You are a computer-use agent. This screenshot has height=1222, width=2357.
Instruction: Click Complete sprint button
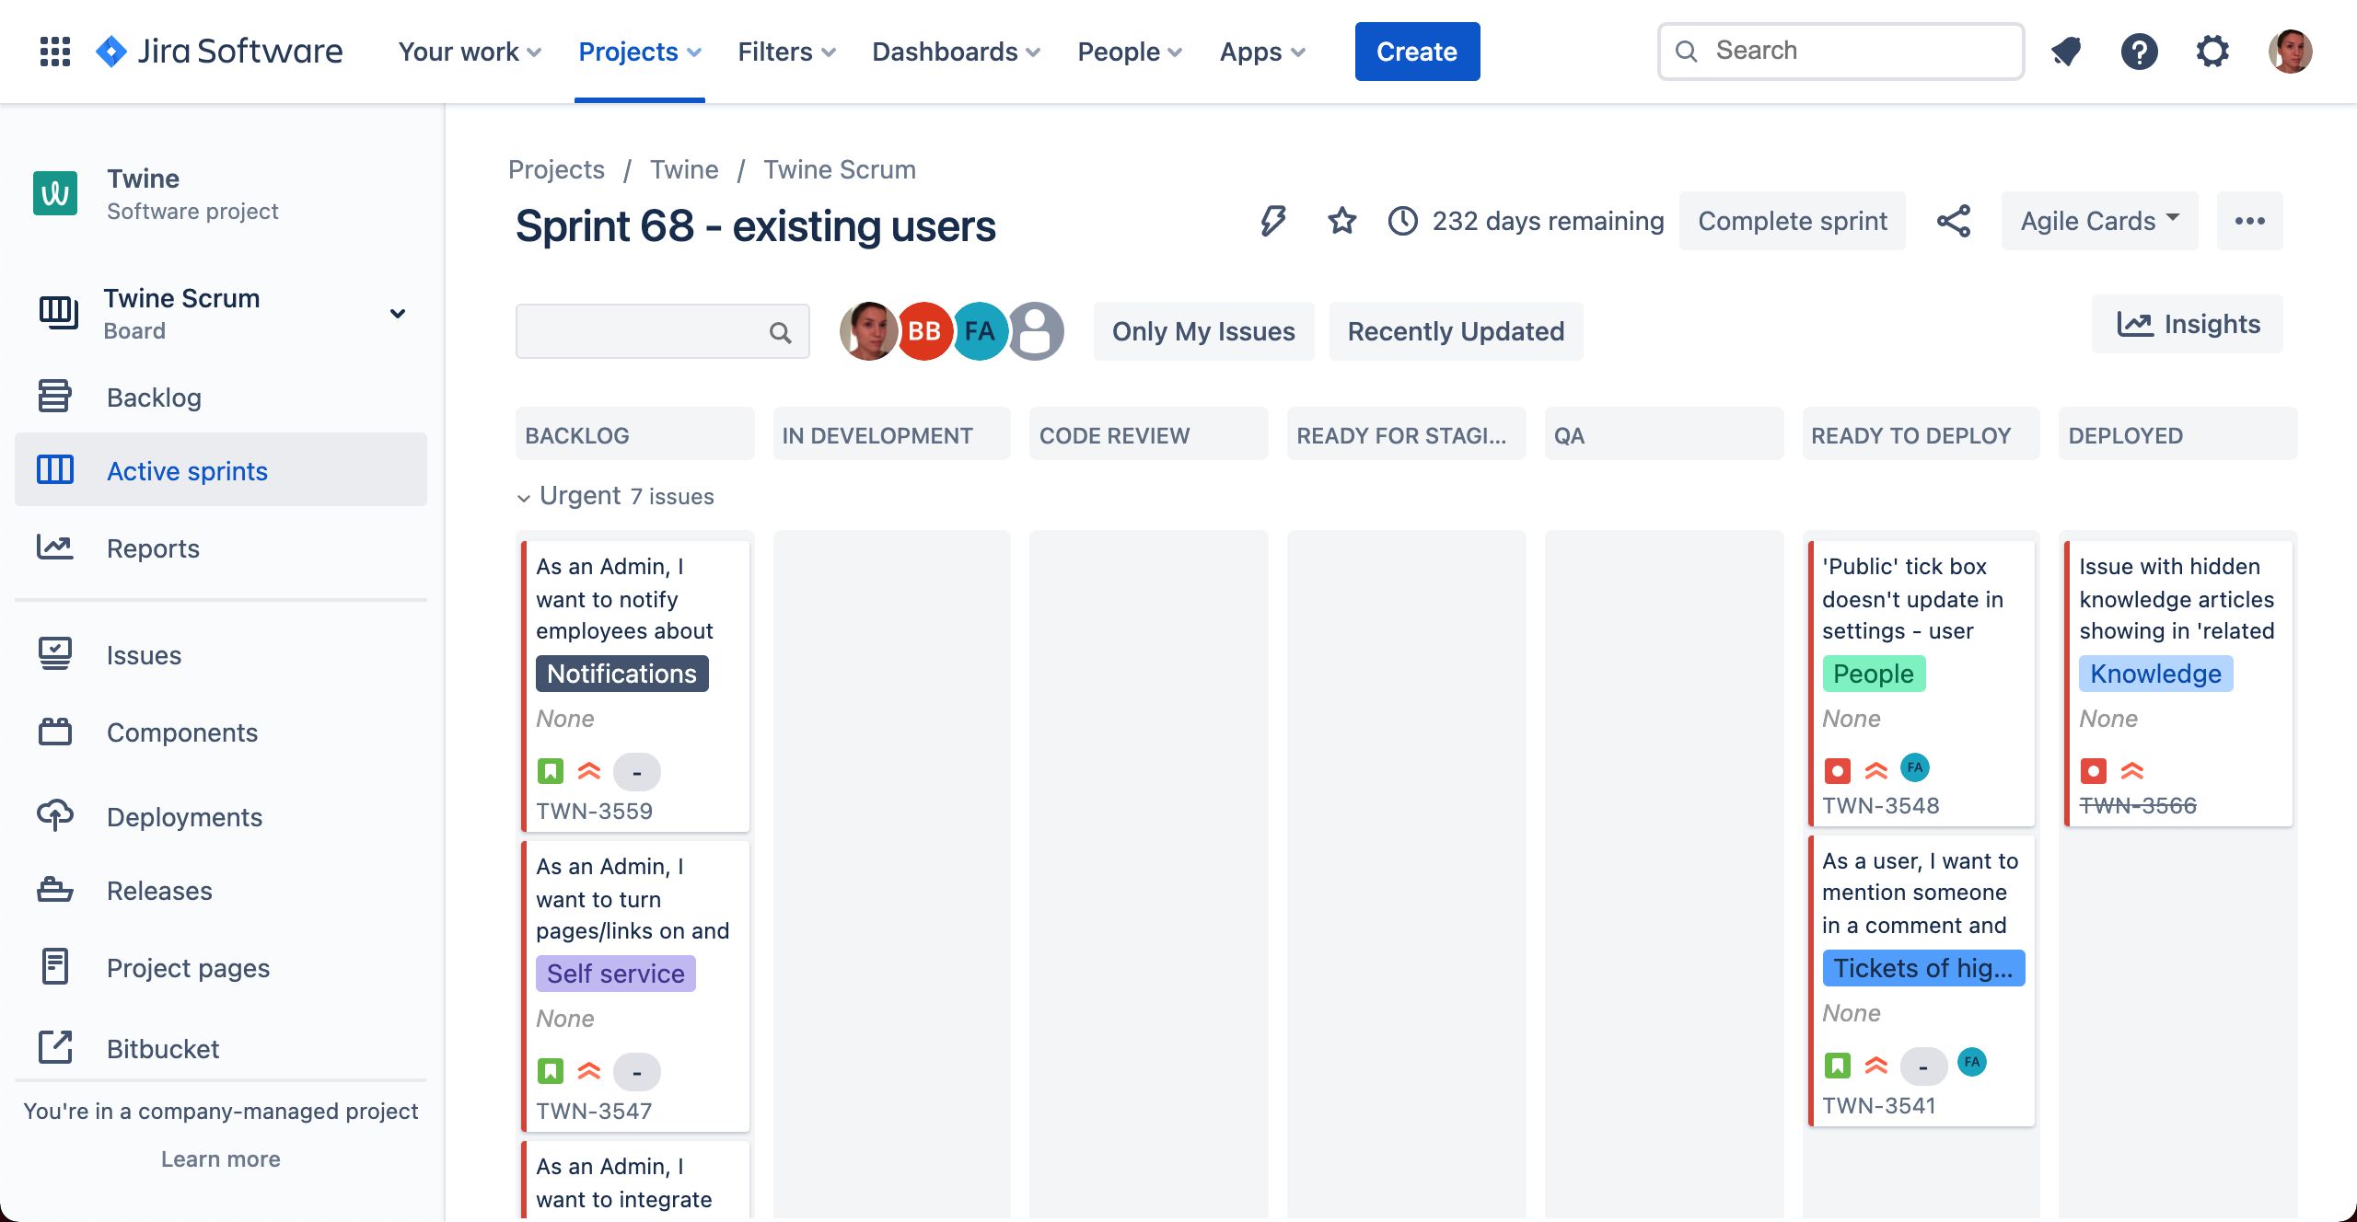point(1793,220)
